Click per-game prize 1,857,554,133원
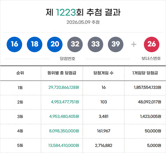This screenshot has width=166, height=153. pos(147,87)
